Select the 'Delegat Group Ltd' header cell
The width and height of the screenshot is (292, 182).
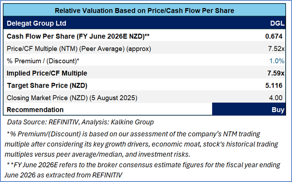36,23
